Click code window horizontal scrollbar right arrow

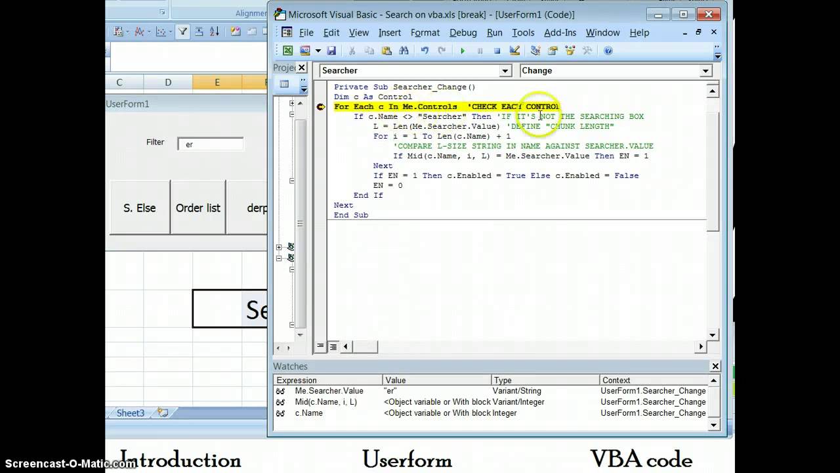[701, 346]
